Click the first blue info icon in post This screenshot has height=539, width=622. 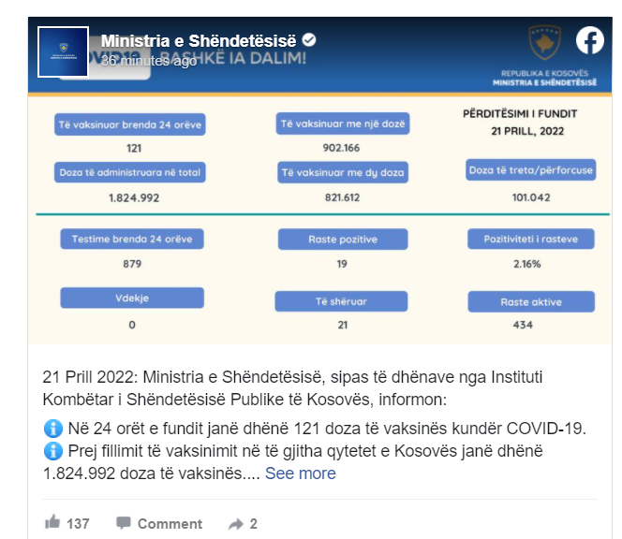click(52, 429)
